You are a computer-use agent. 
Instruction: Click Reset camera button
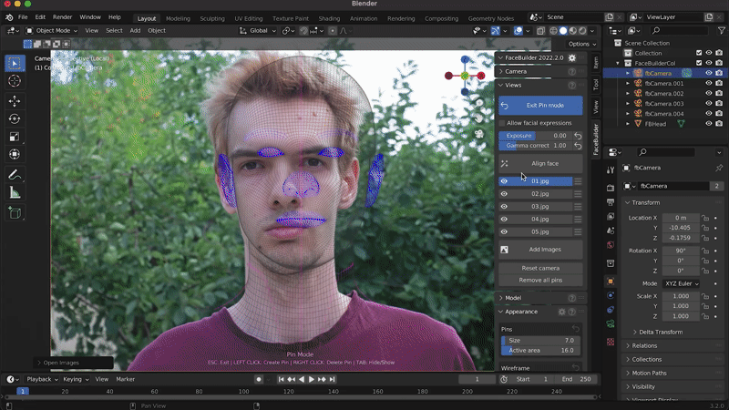click(x=540, y=268)
